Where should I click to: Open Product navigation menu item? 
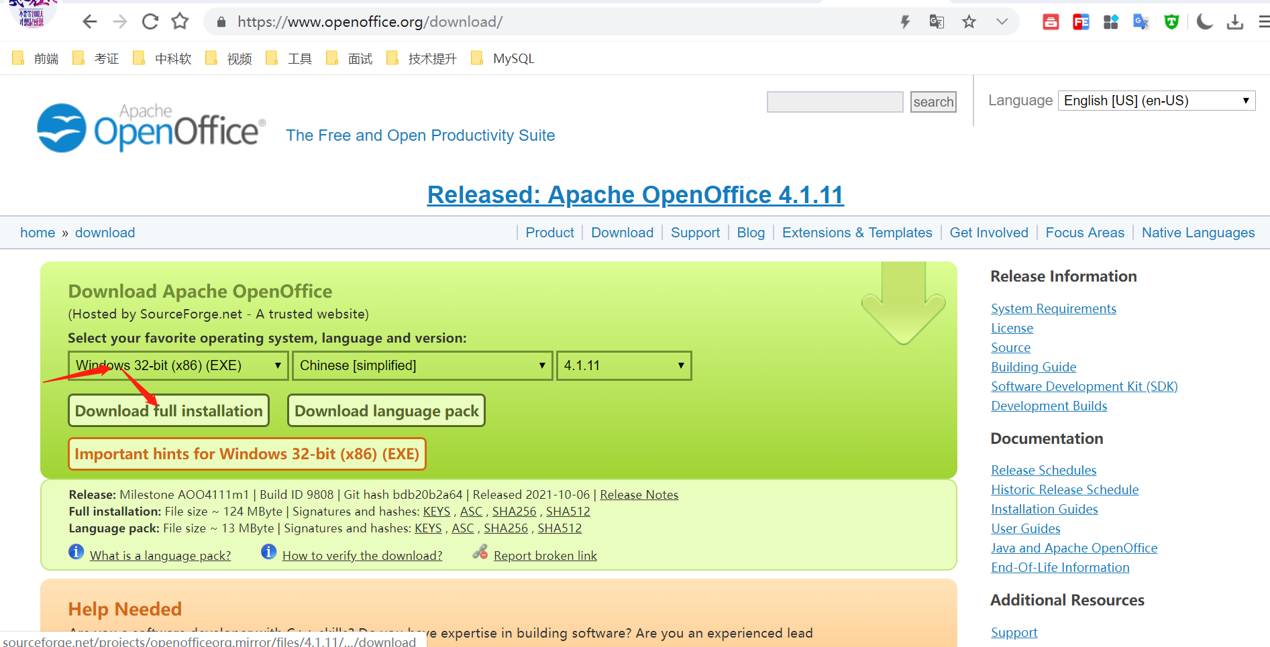click(x=549, y=233)
